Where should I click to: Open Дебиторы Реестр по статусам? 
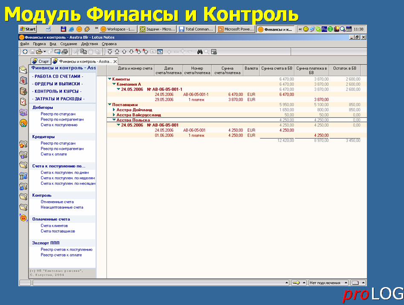(58, 114)
